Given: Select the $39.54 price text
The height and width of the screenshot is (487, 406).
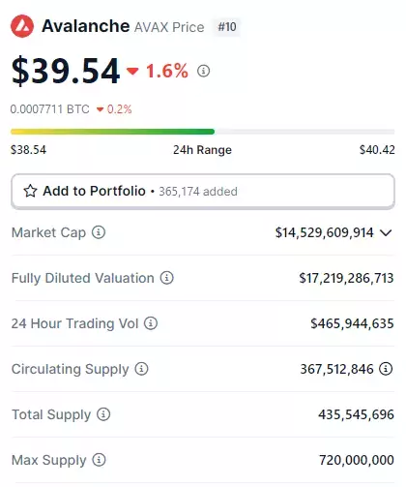Looking at the screenshot, I should coord(66,71).
